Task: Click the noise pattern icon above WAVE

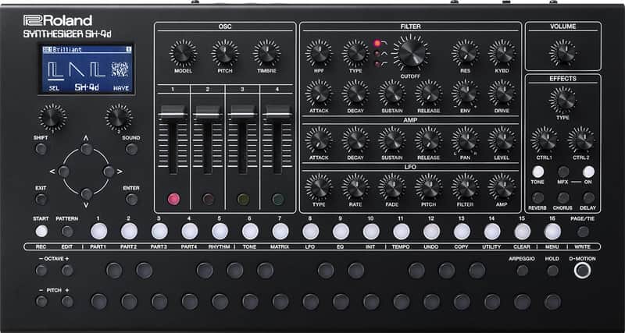Action: click(x=120, y=69)
